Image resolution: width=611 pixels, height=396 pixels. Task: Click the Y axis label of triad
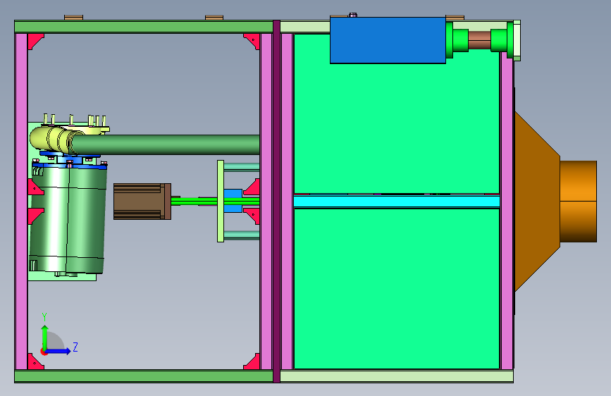coord(44,317)
